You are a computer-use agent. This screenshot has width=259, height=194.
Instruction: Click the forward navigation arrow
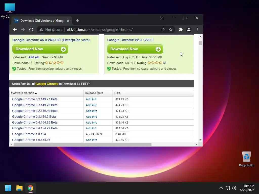click(x=23, y=30)
